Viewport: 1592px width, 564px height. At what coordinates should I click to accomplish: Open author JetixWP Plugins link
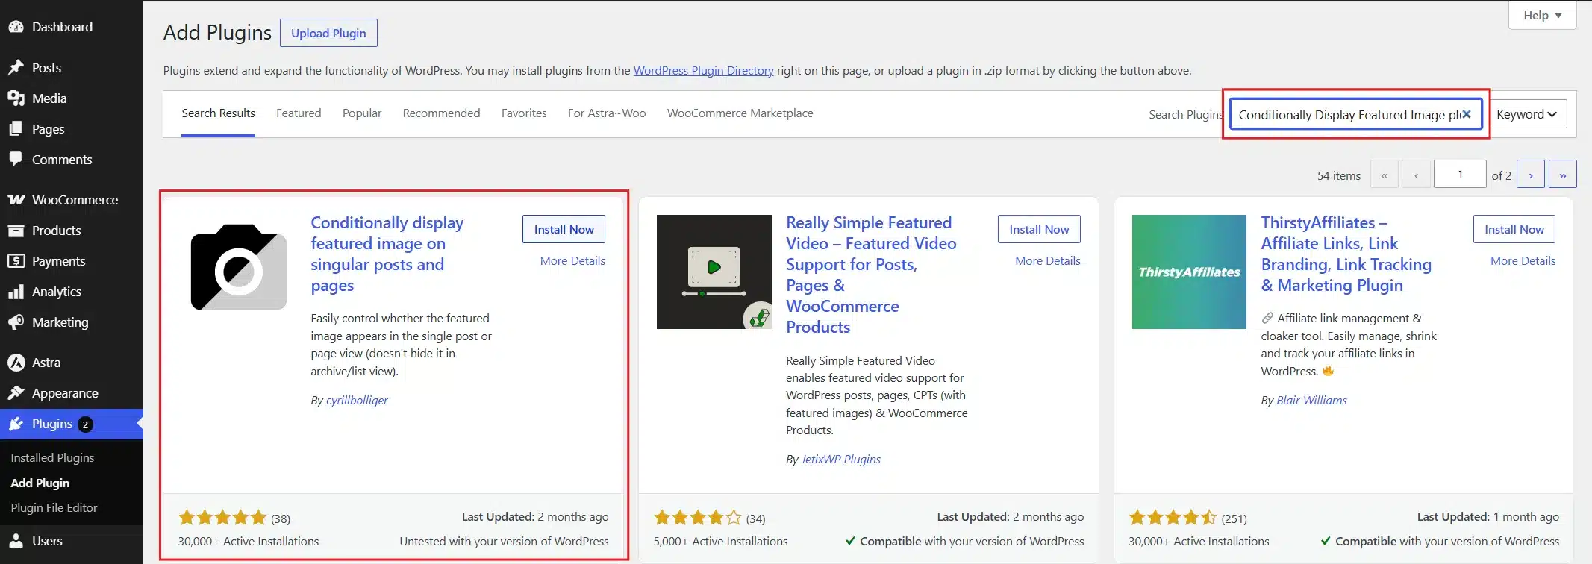pos(840,460)
